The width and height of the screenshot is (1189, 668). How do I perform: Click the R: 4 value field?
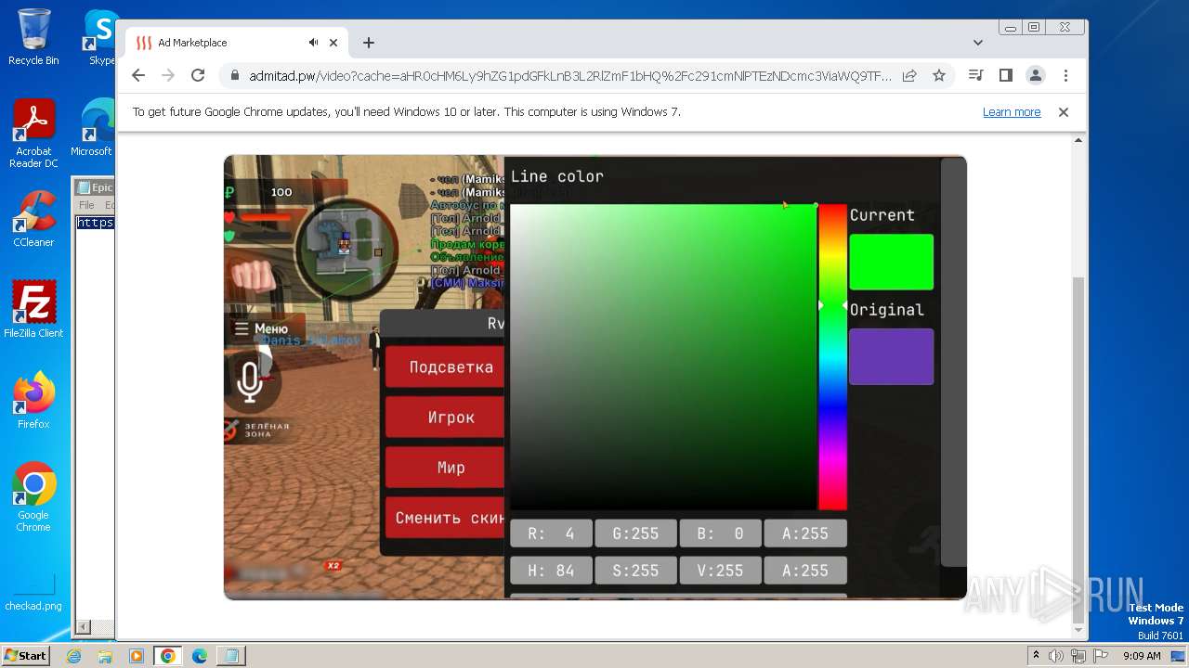pyautogui.click(x=551, y=533)
